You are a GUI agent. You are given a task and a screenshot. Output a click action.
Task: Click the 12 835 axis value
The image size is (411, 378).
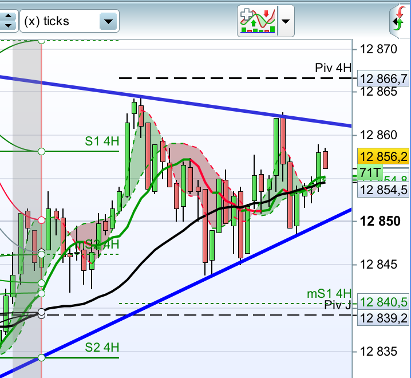pos(379,352)
